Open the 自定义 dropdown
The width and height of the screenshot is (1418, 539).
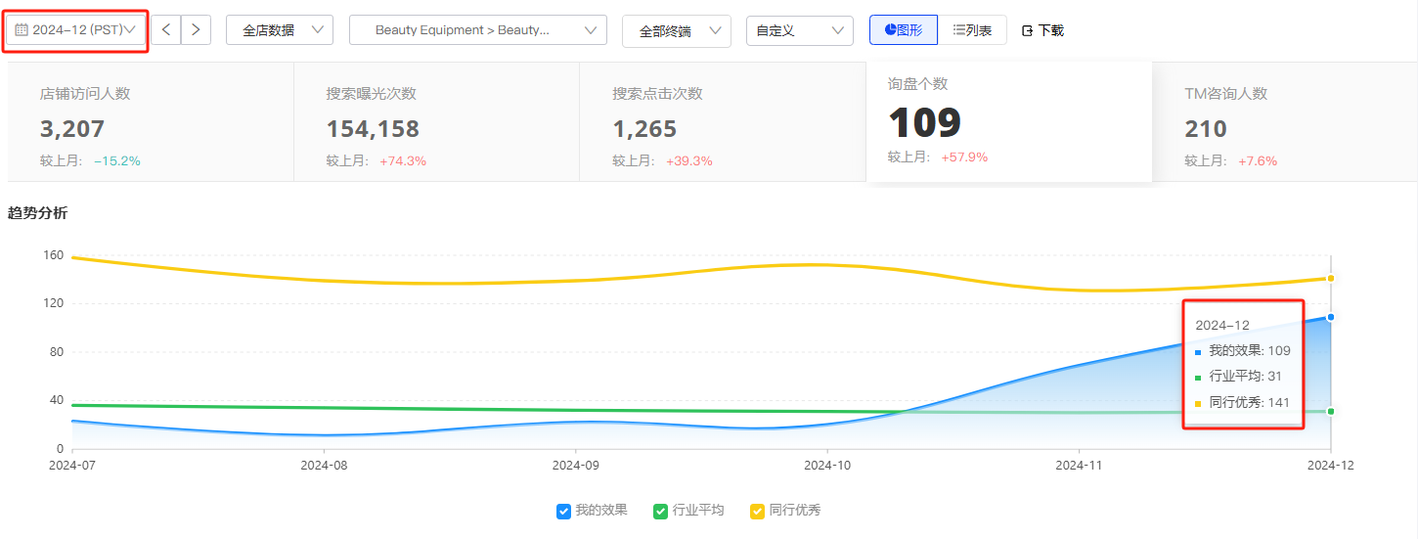click(799, 31)
